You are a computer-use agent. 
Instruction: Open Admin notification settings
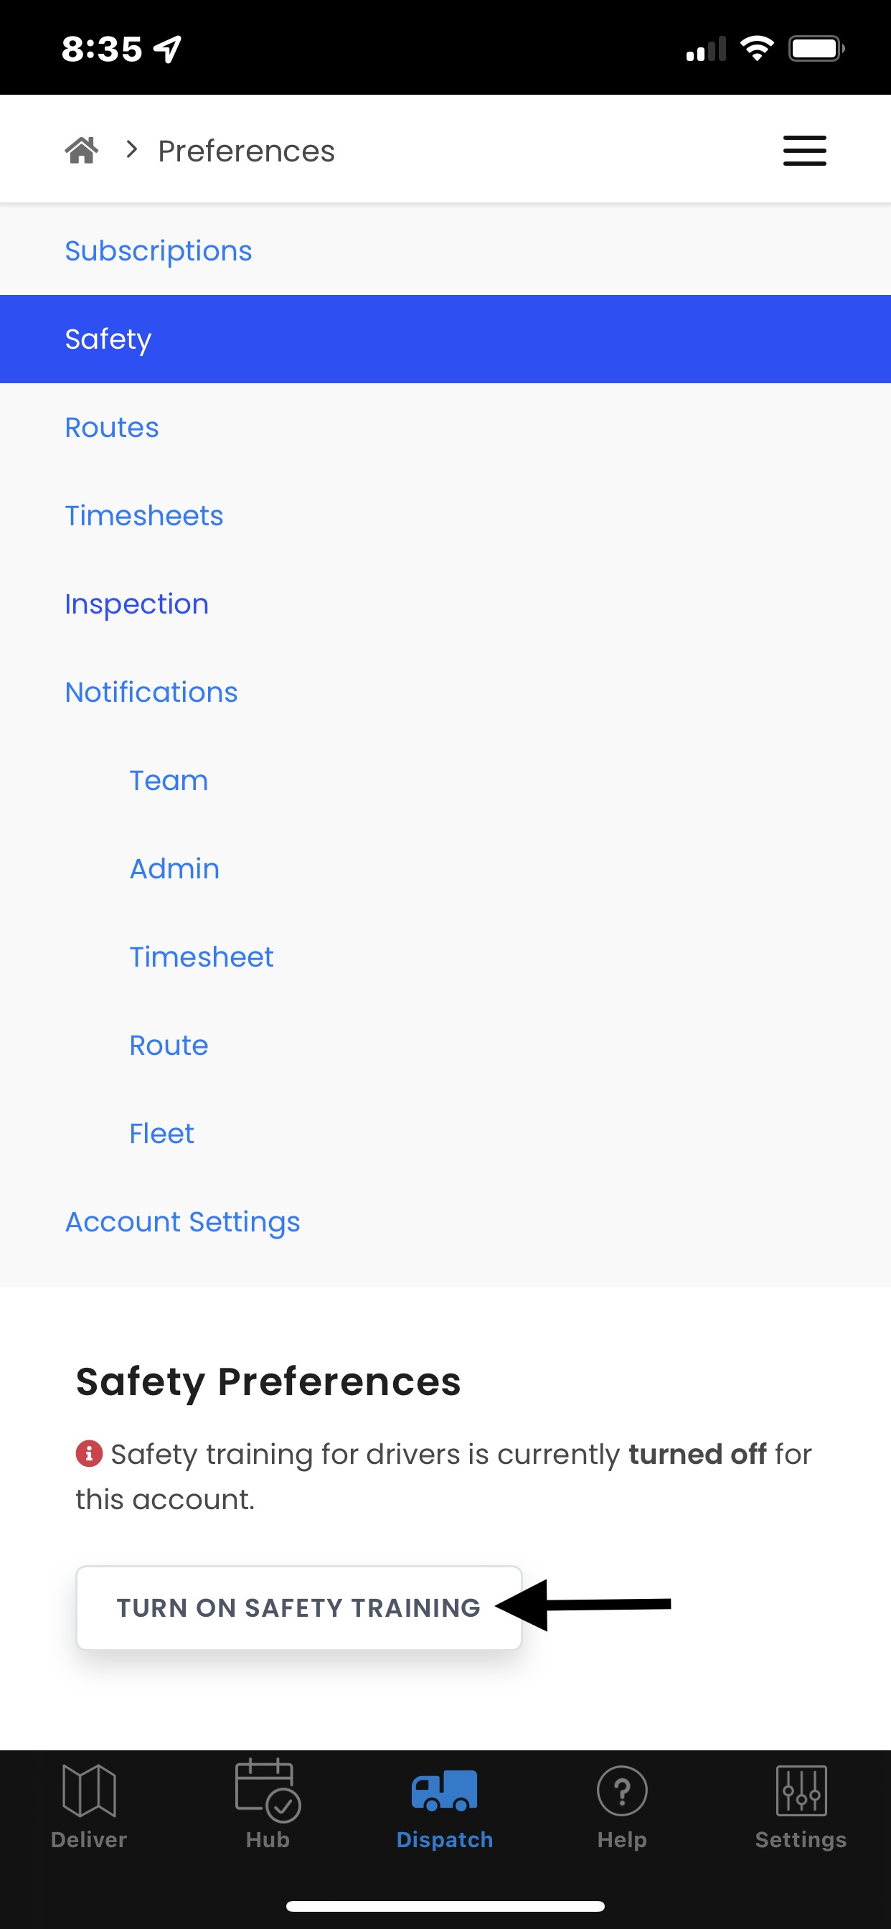(445, 869)
